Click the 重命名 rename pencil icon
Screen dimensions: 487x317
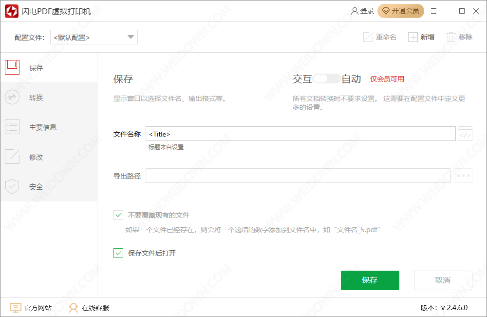[x=368, y=38]
